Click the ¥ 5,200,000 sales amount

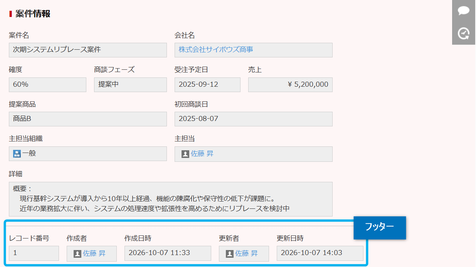(308, 84)
